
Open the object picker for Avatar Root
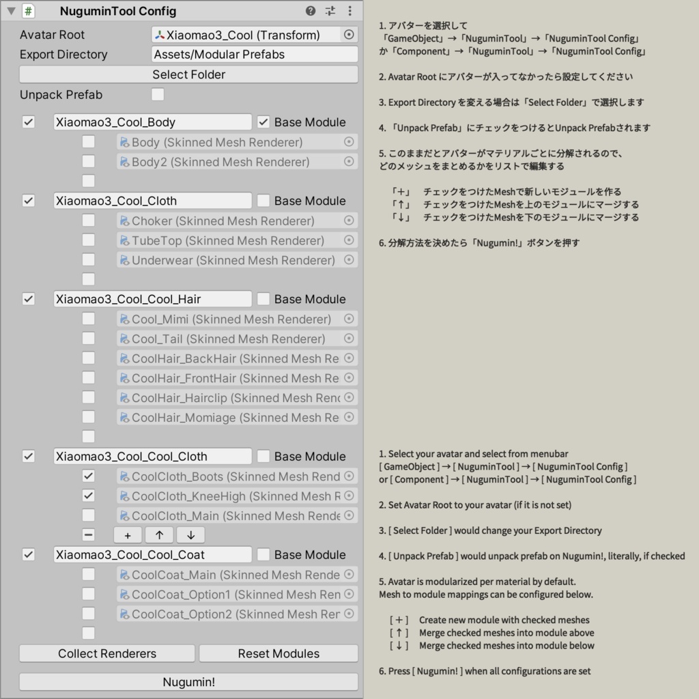(347, 34)
